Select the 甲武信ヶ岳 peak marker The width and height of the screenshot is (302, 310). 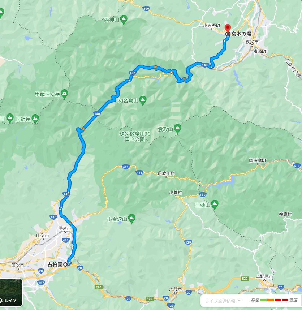64,94
